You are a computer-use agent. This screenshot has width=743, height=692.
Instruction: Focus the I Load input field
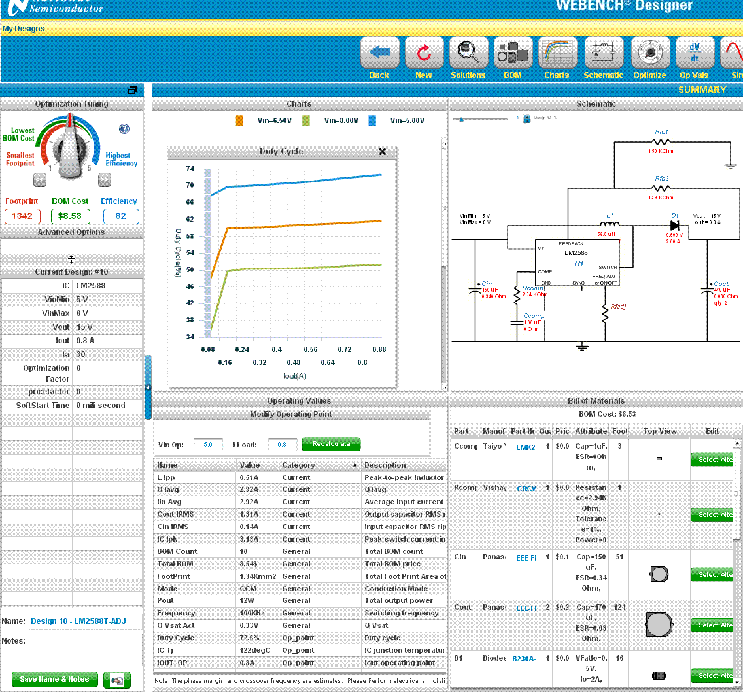point(282,445)
